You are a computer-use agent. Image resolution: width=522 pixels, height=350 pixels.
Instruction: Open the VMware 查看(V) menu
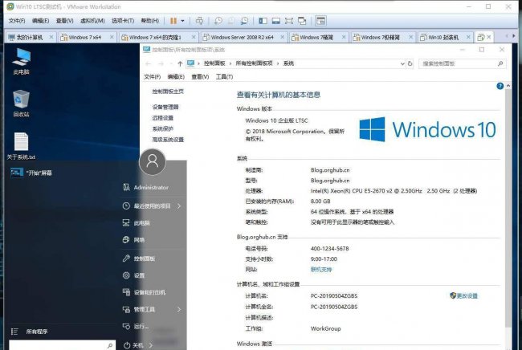64,21
